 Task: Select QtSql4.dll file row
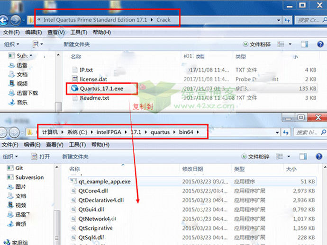[193, 237]
